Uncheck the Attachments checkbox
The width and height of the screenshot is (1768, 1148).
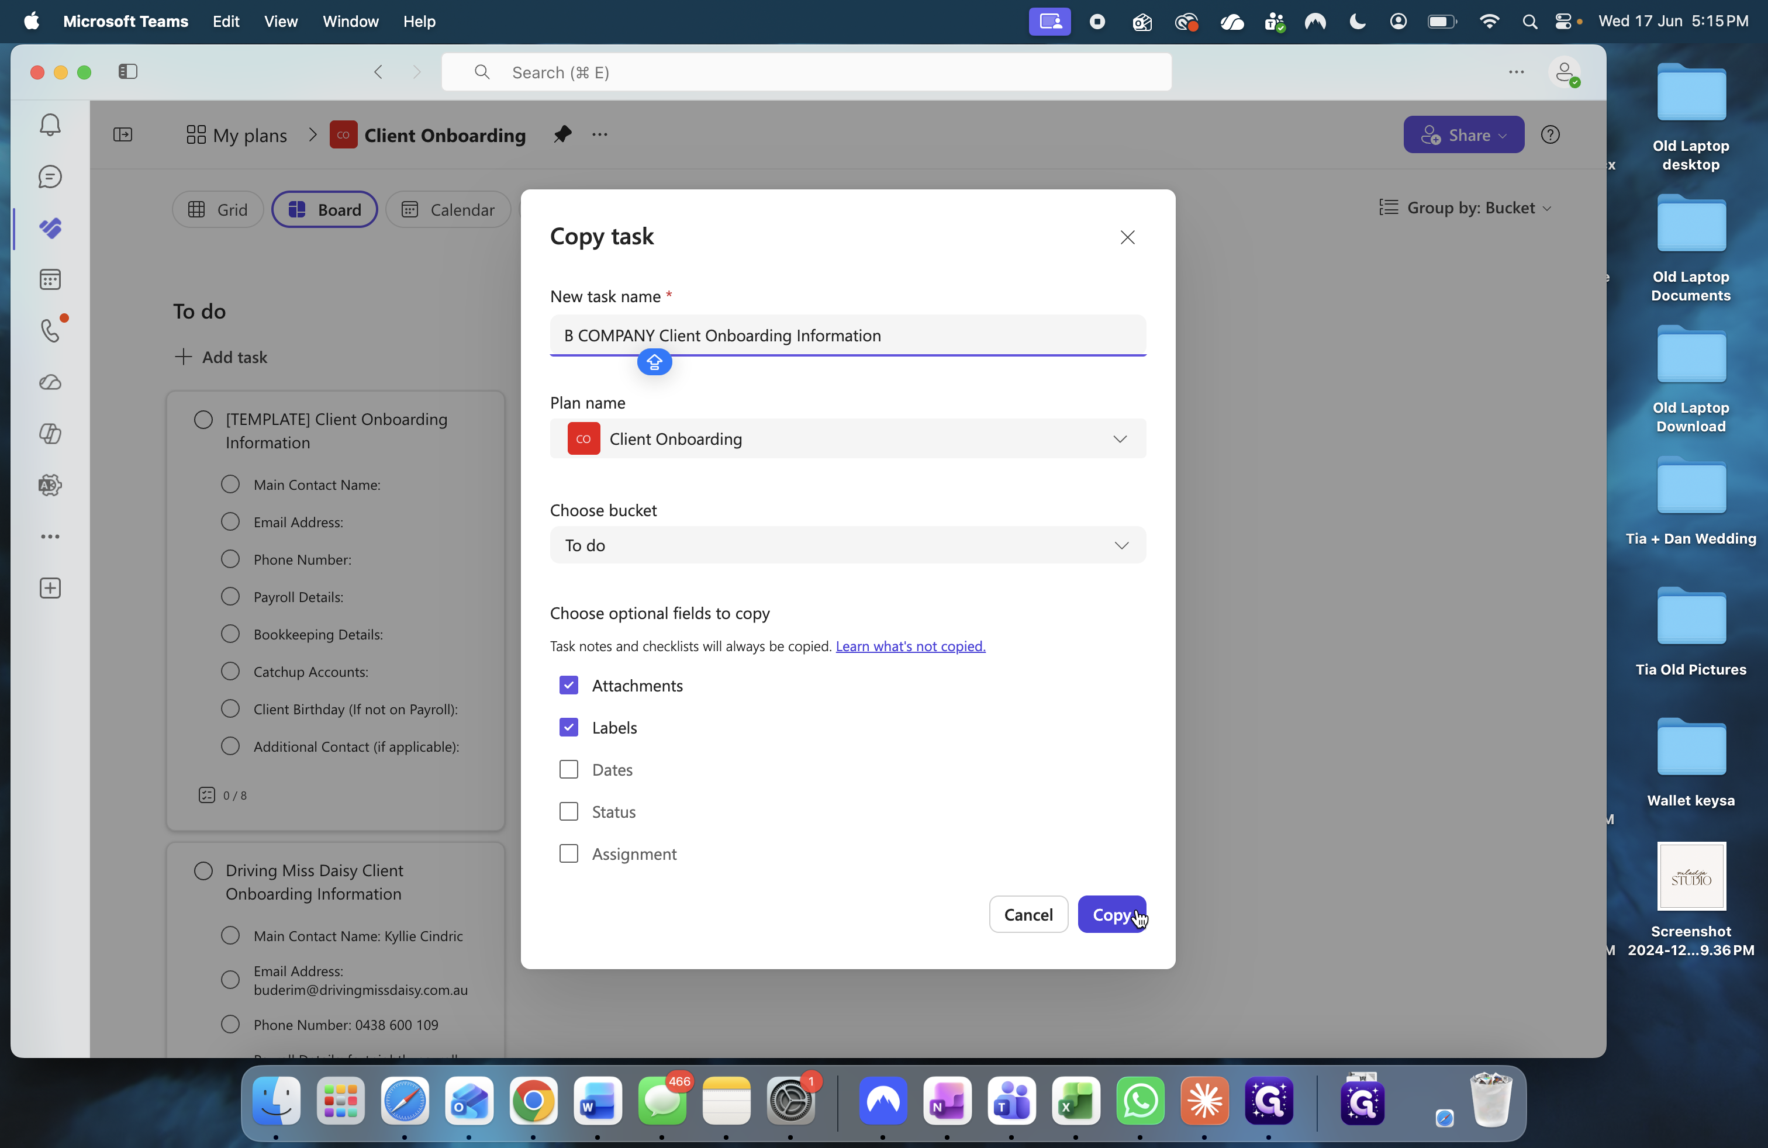tap(568, 686)
